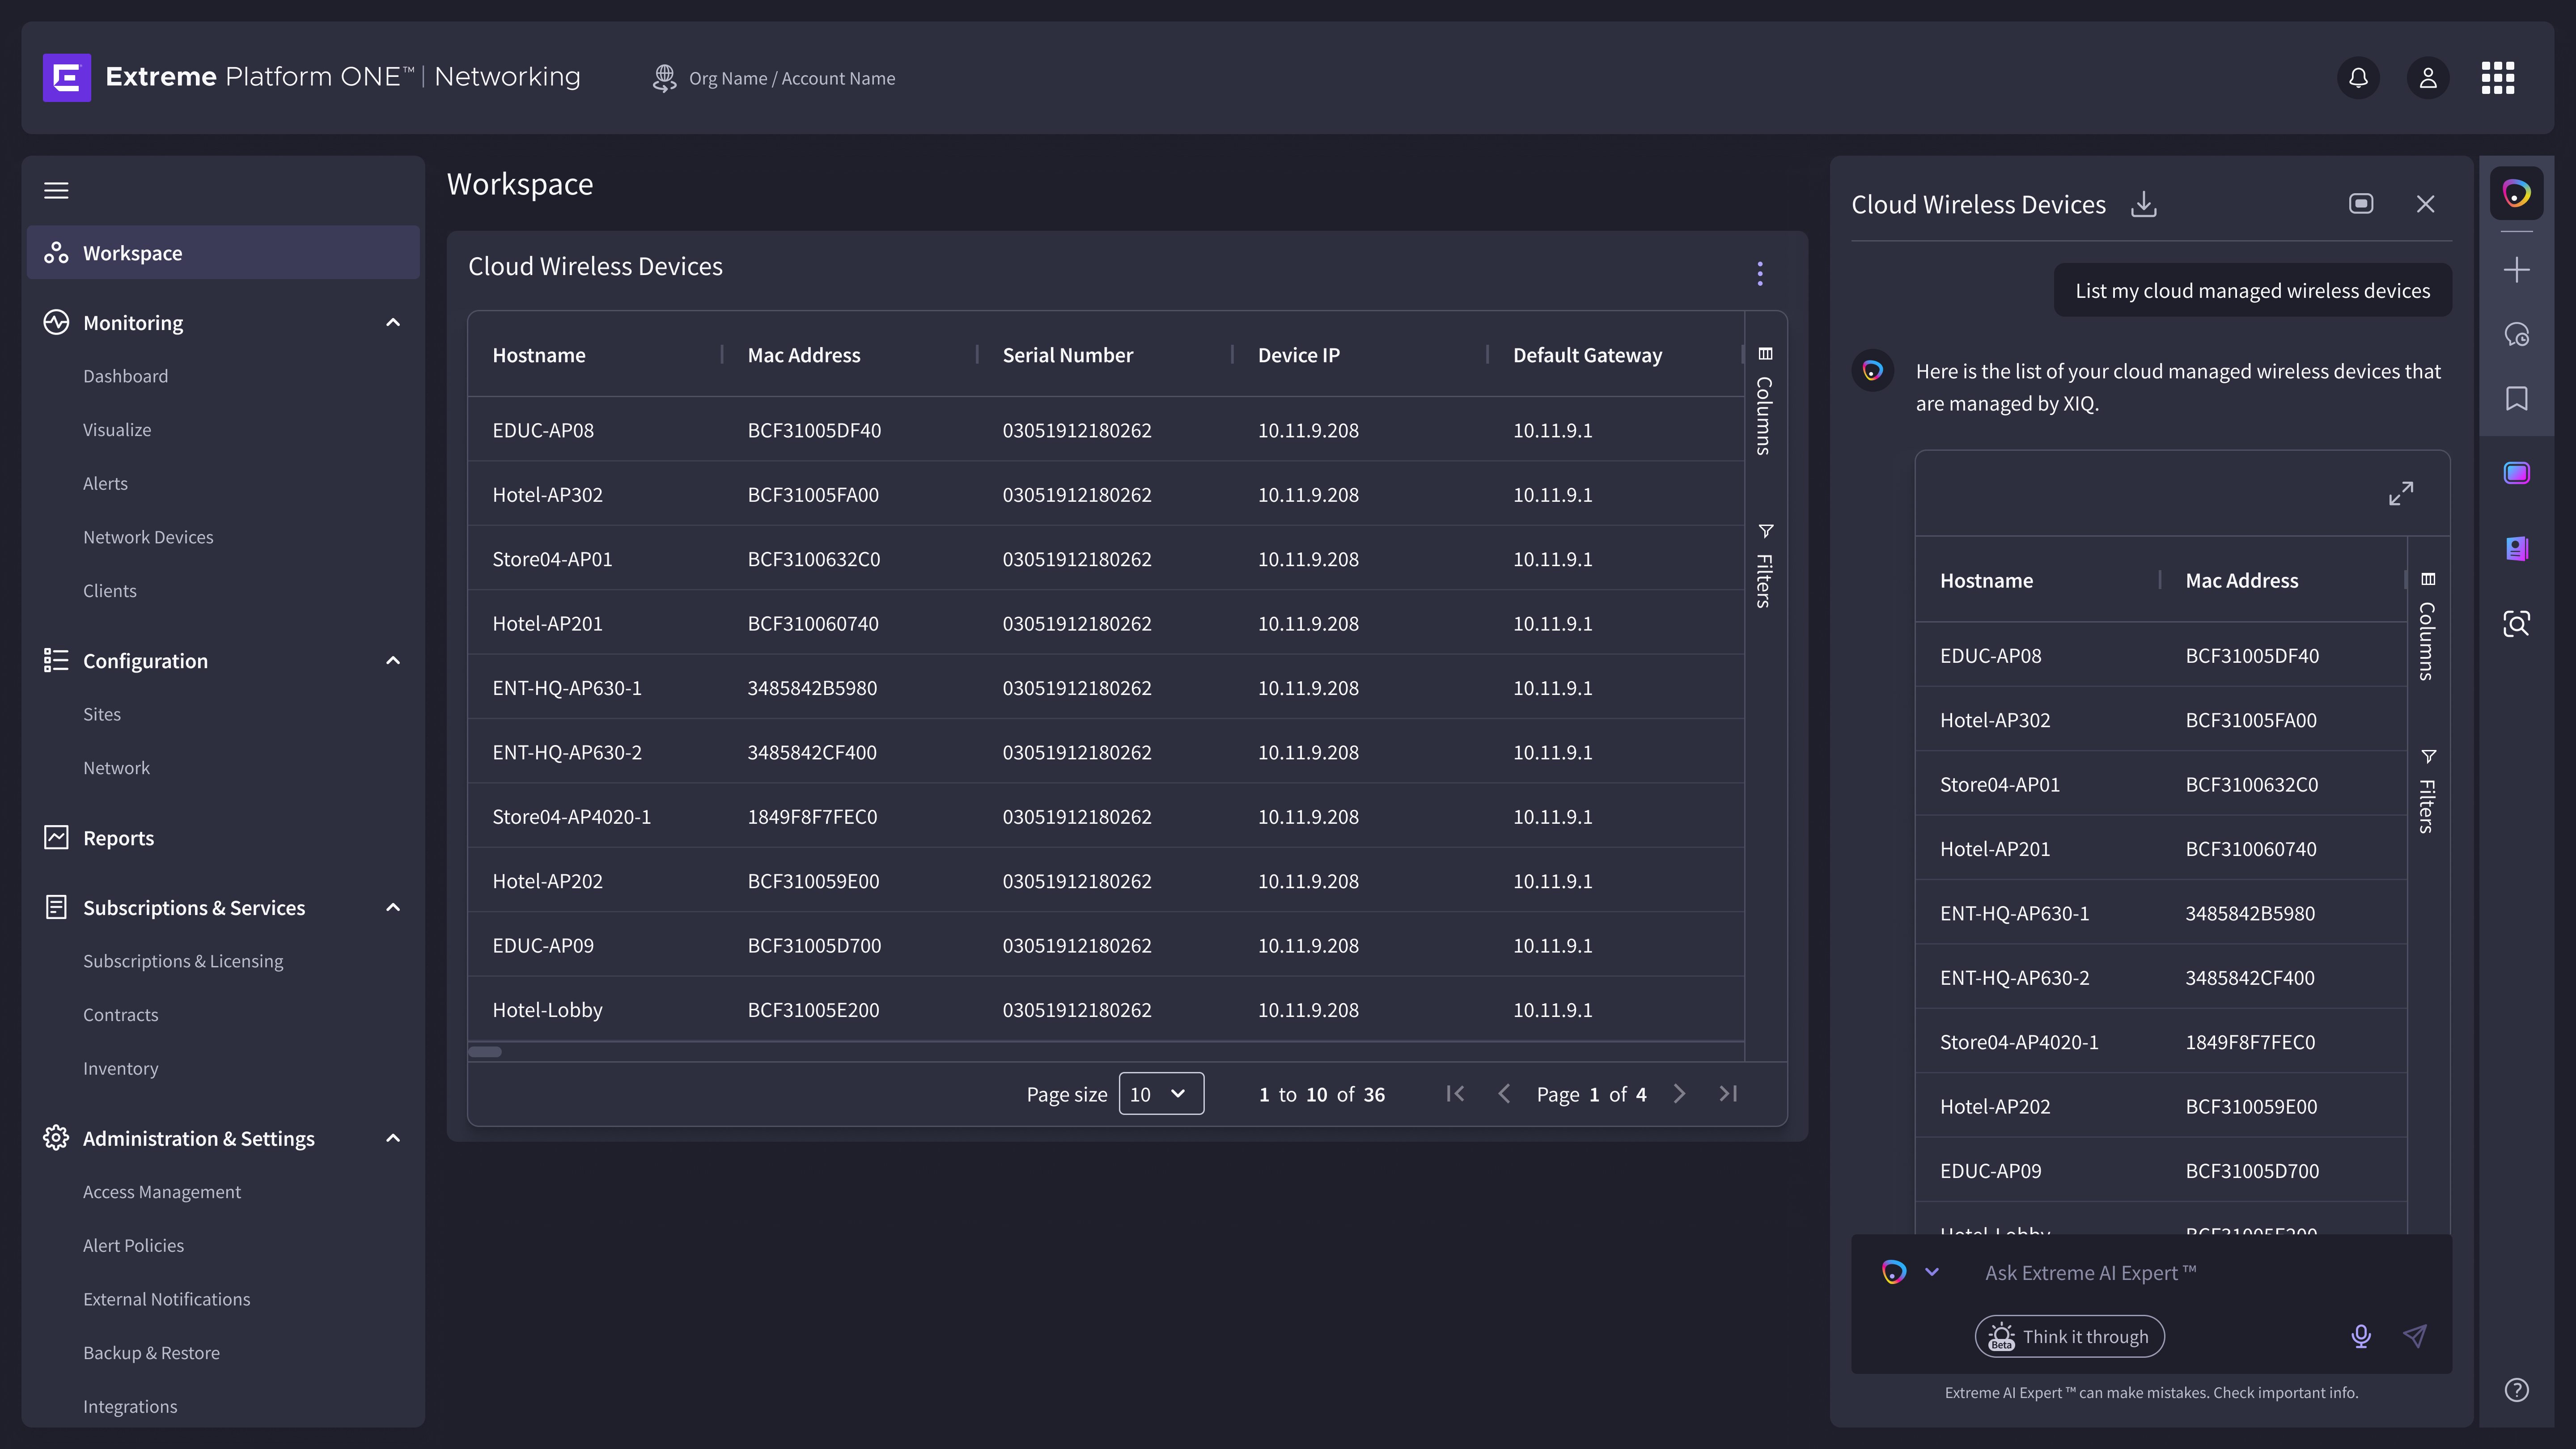Open the Visualize menu item
The width and height of the screenshot is (2576, 1449).
tap(117, 430)
